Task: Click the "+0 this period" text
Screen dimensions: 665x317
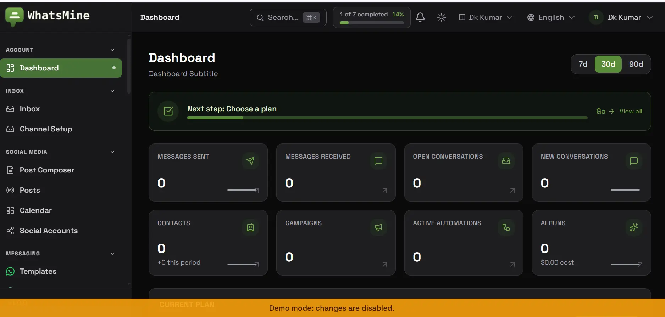Action: pyautogui.click(x=179, y=262)
